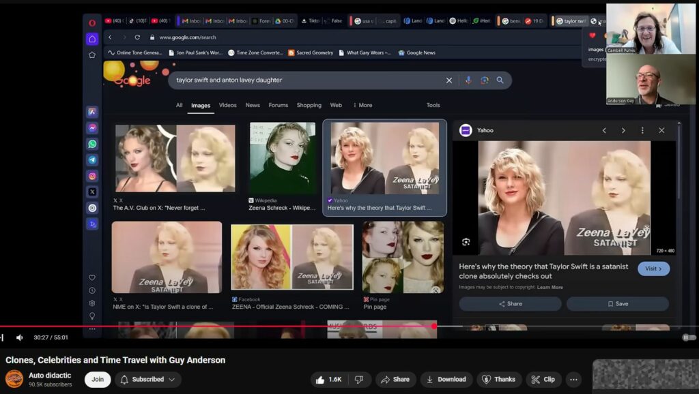Open three-dot options in Yahoo preview panel
Viewport: 699px width, 394px height.
coord(642,130)
